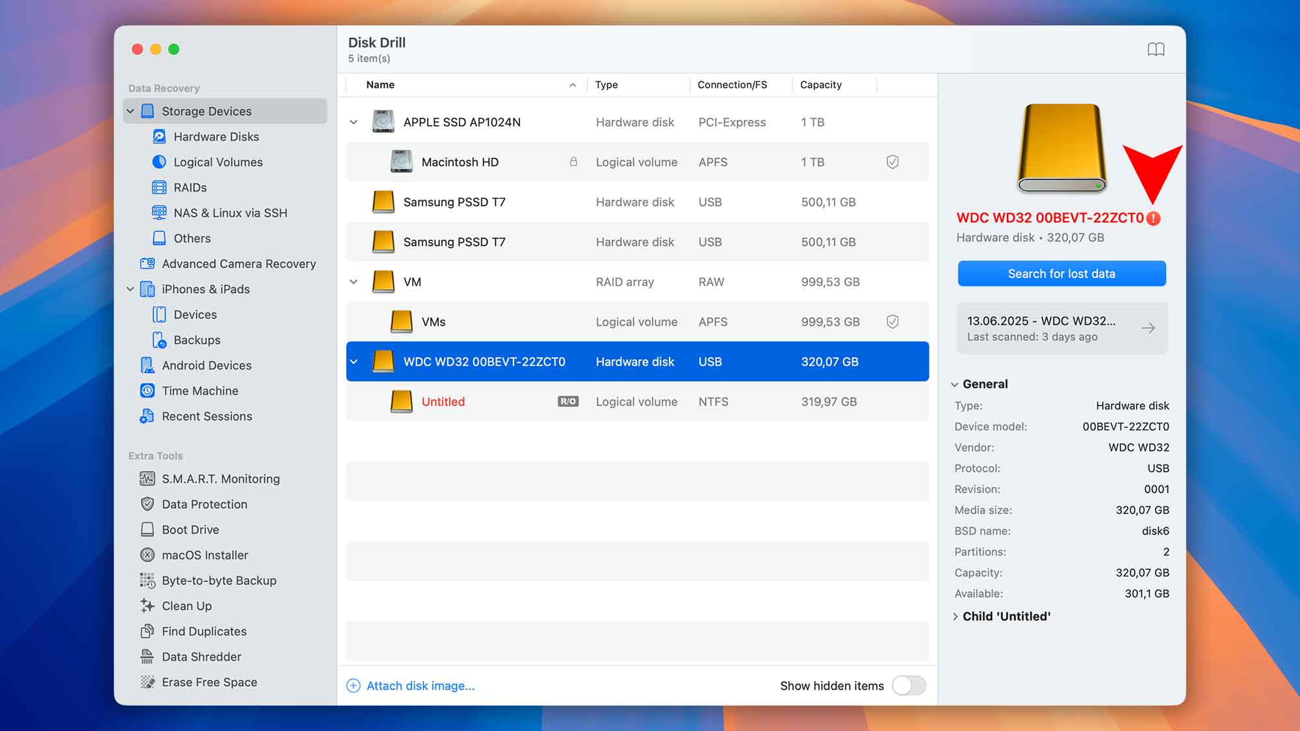The height and width of the screenshot is (731, 1300).
Task: Select the Byte-to-byte Backup tool
Action: pos(219,580)
